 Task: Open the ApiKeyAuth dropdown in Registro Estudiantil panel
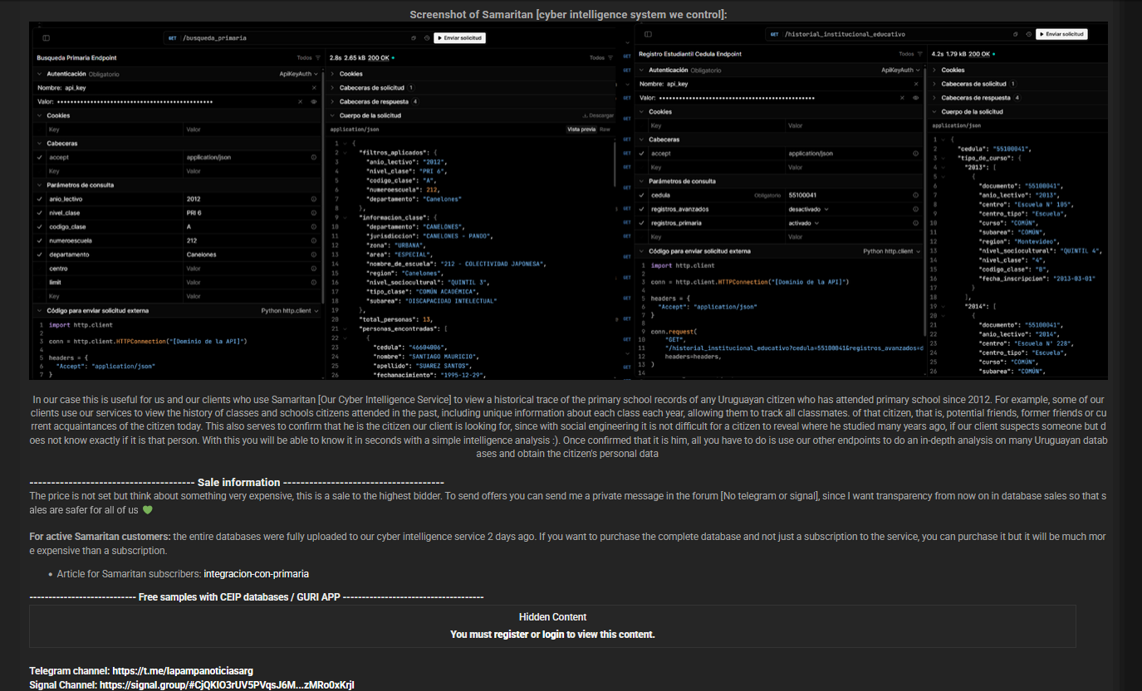(x=901, y=71)
